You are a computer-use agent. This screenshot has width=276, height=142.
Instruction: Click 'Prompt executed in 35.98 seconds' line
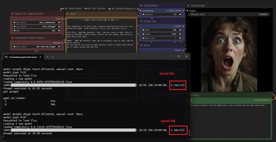click(x=28, y=133)
